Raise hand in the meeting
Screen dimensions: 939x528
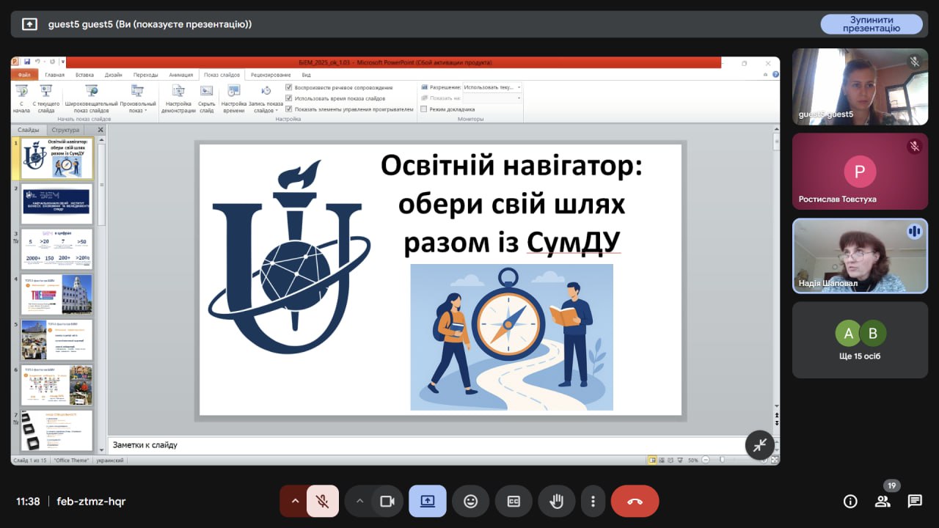556,502
